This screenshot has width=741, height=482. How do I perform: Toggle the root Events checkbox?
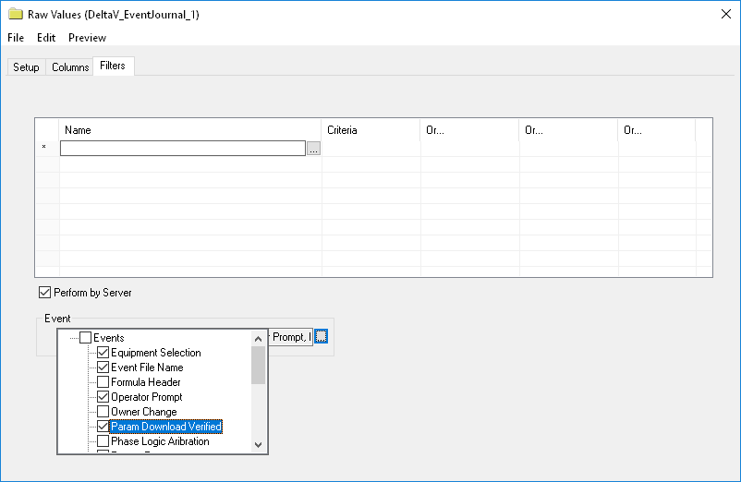[x=86, y=338]
